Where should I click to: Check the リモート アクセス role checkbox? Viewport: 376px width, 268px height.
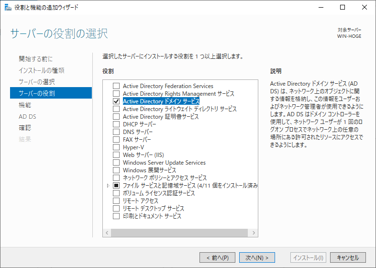coord(116,201)
